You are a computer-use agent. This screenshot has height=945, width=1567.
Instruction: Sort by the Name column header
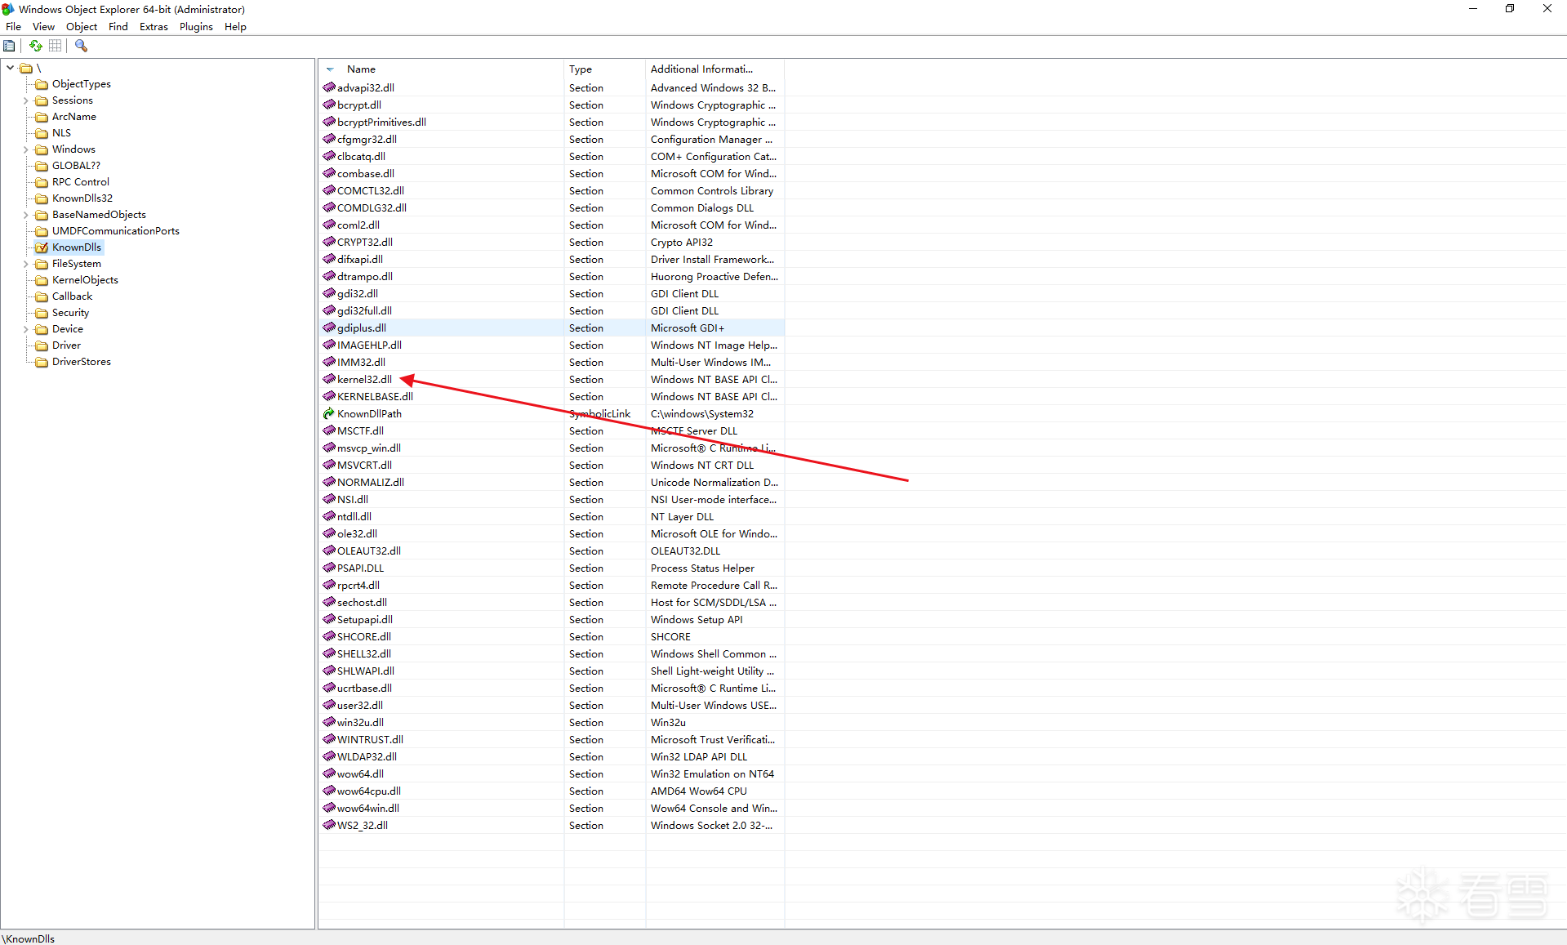pos(441,69)
